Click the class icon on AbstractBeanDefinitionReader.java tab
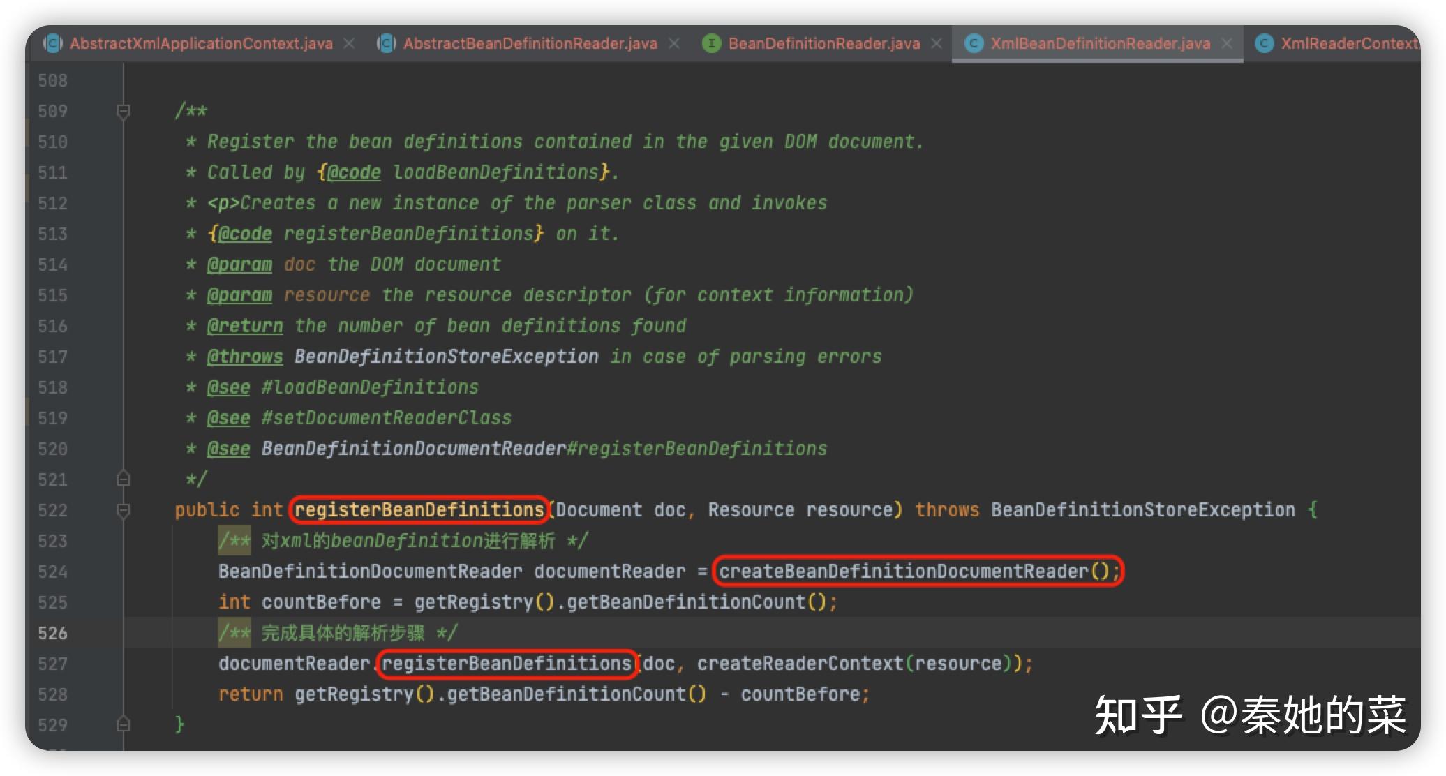The height and width of the screenshot is (776, 1446). [x=387, y=43]
